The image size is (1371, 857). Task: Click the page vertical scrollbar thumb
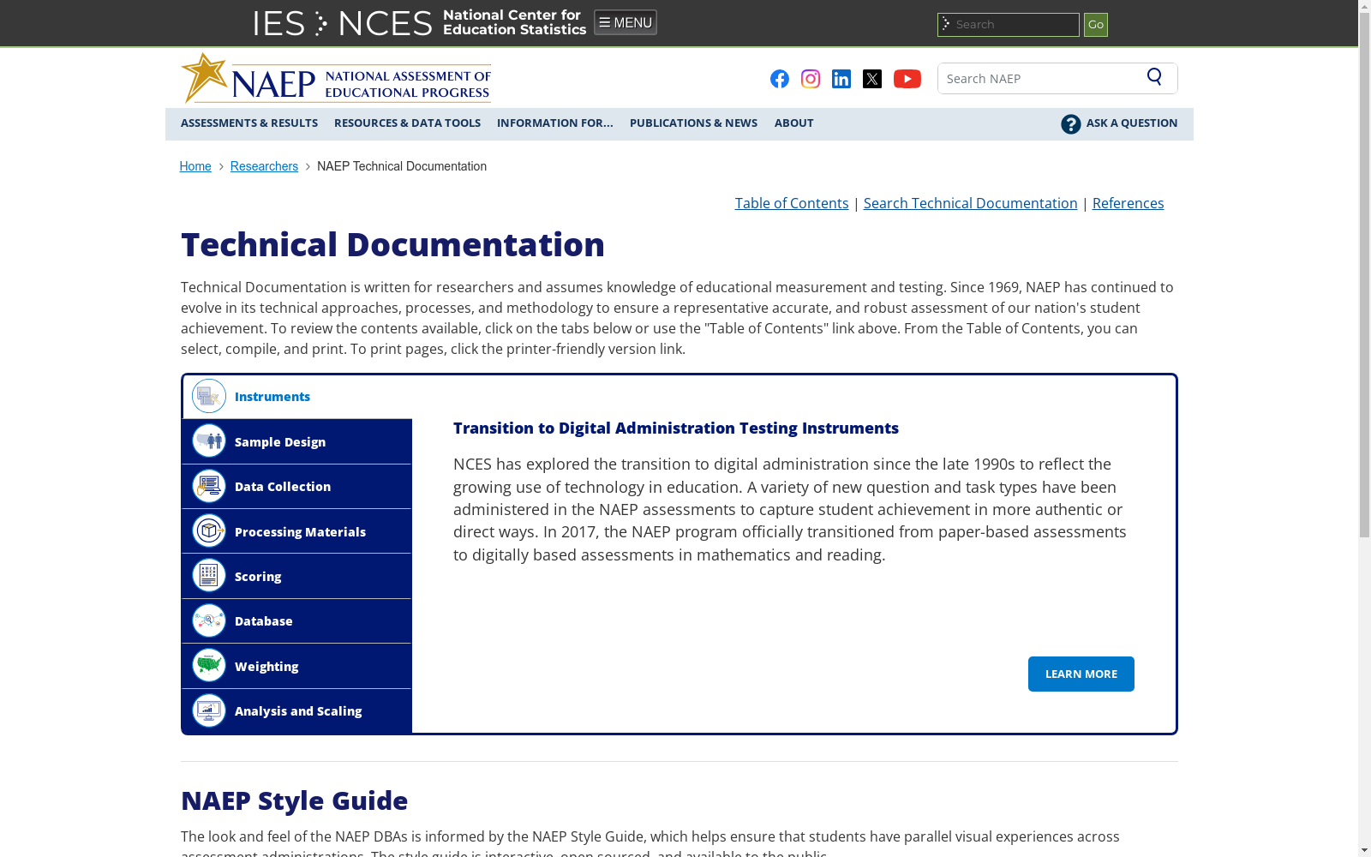[1364, 276]
